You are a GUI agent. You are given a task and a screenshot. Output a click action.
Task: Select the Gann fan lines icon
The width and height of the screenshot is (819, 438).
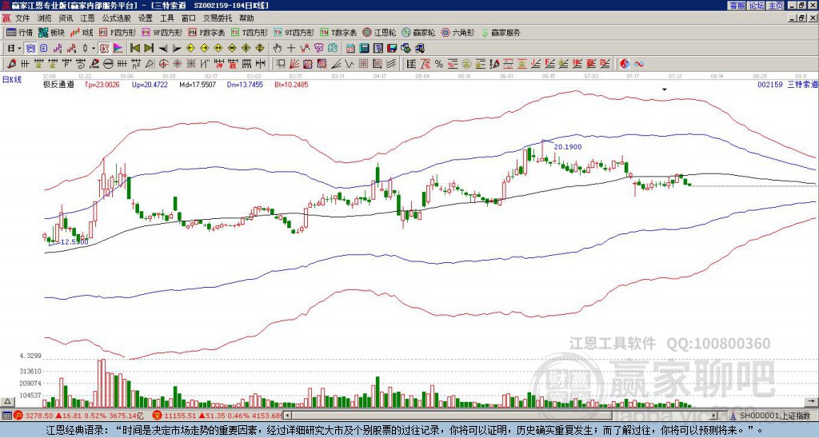point(294,64)
